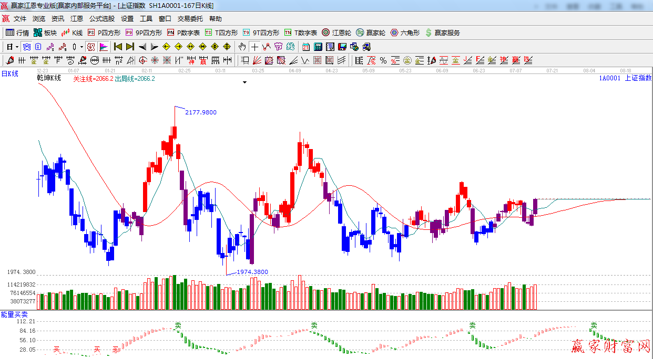Click the 2177.9800 high price marker
This screenshot has width=653, height=359.
coord(200,112)
